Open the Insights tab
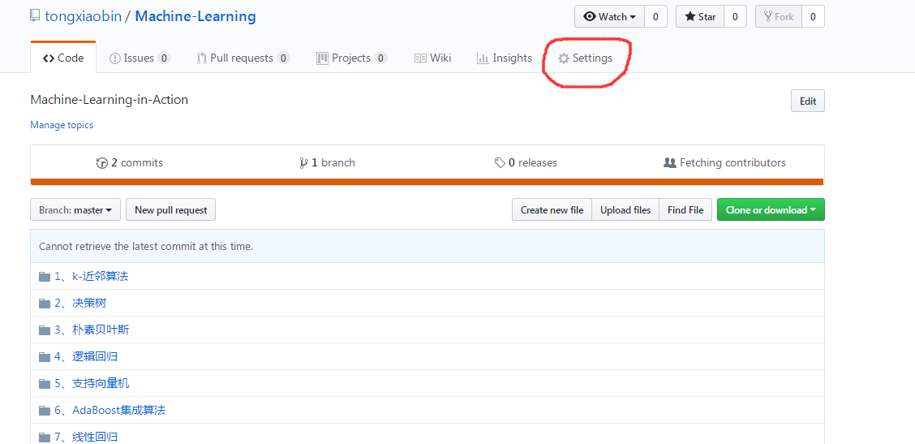This screenshot has width=915, height=444. pyautogui.click(x=505, y=58)
